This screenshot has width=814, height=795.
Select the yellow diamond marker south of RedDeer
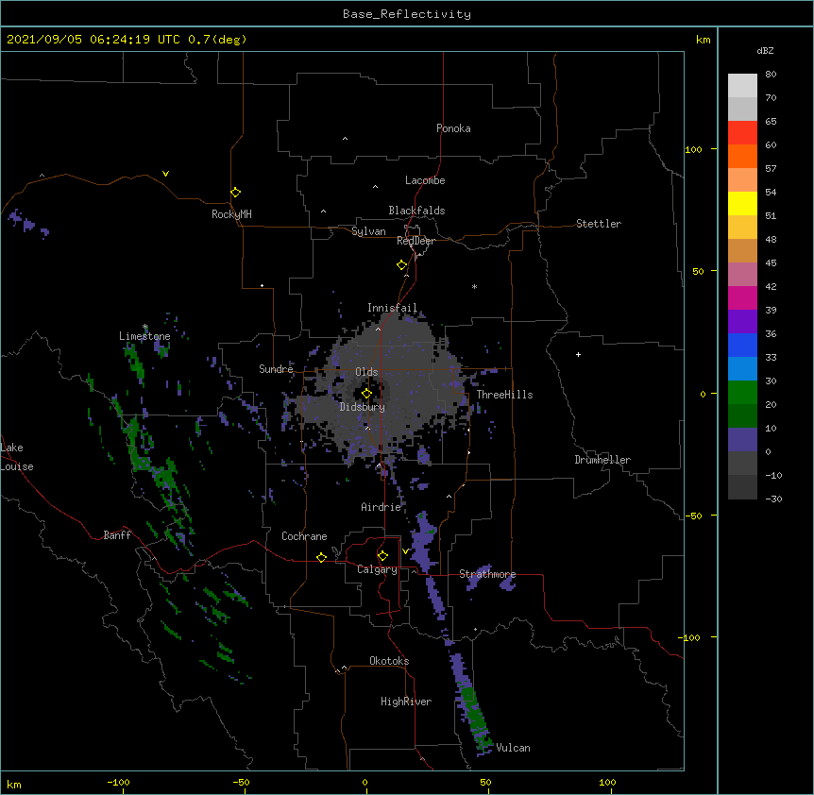[402, 265]
